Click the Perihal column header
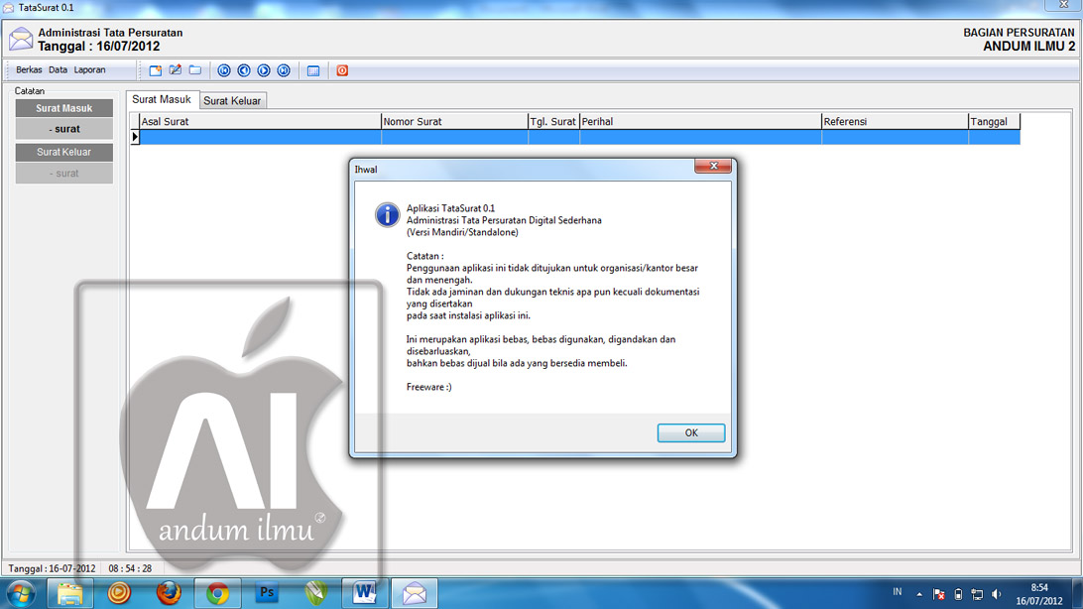The width and height of the screenshot is (1083, 609). [700, 122]
